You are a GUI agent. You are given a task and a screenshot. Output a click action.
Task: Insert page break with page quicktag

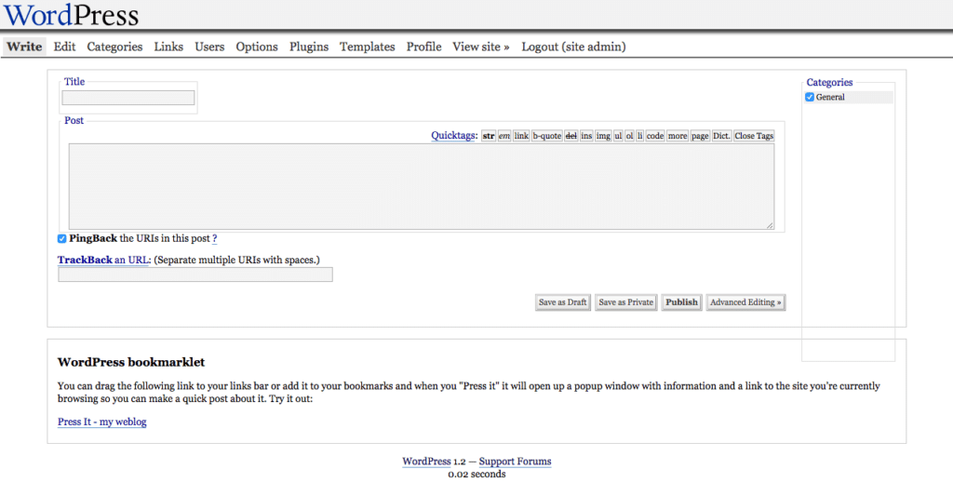[x=700, y=136]
